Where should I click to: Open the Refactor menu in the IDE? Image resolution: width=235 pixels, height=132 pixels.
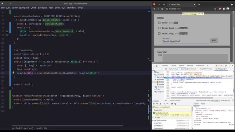(x=43, y=8)
